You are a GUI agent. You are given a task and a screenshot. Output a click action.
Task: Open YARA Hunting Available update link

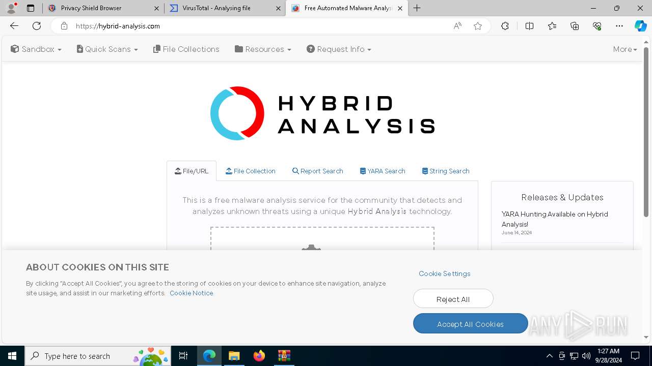click(x=555, y=219)
